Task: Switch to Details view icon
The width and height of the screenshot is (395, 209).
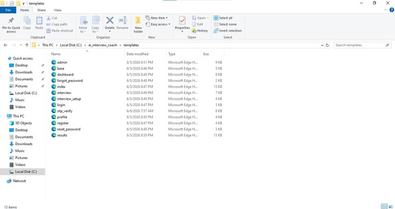Action: click(384, 207)
